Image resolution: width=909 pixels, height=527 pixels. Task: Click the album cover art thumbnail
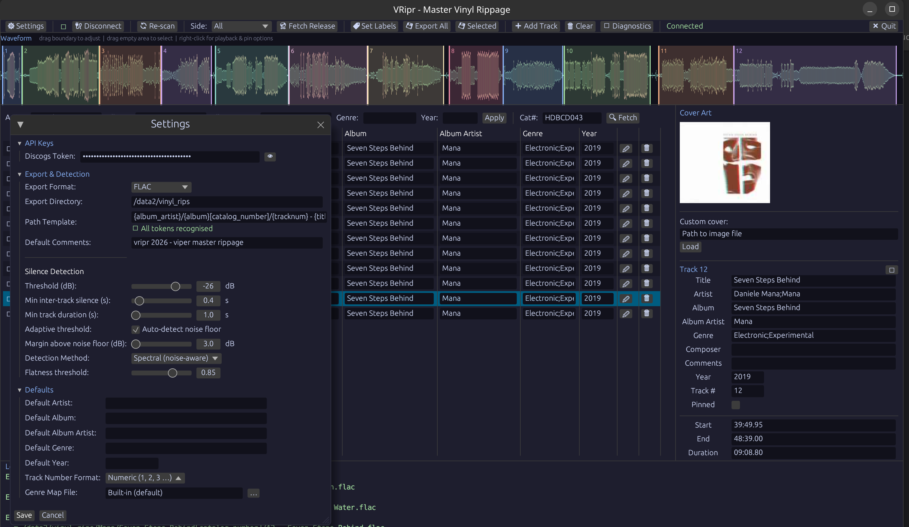[x=724, y=163]
